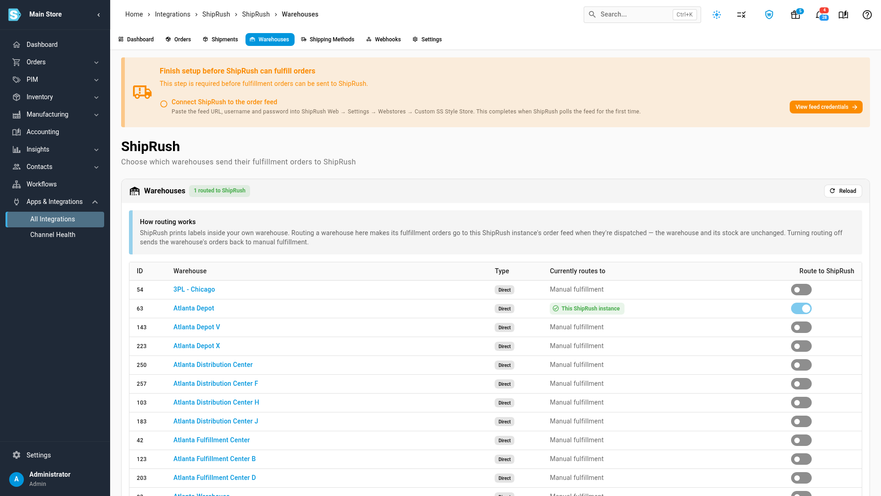Switch to the Shipments tab

pos(220,39)
